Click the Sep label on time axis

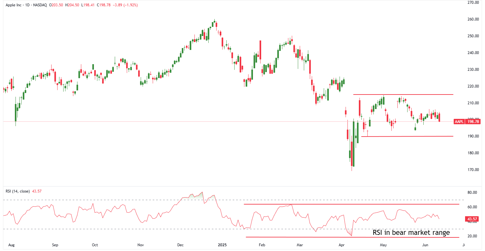[x=55, y=245]
